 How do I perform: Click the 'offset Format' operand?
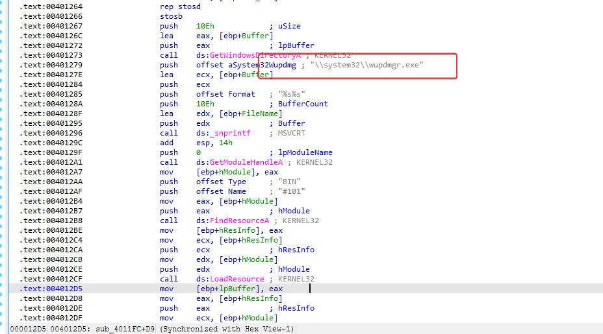225,94
